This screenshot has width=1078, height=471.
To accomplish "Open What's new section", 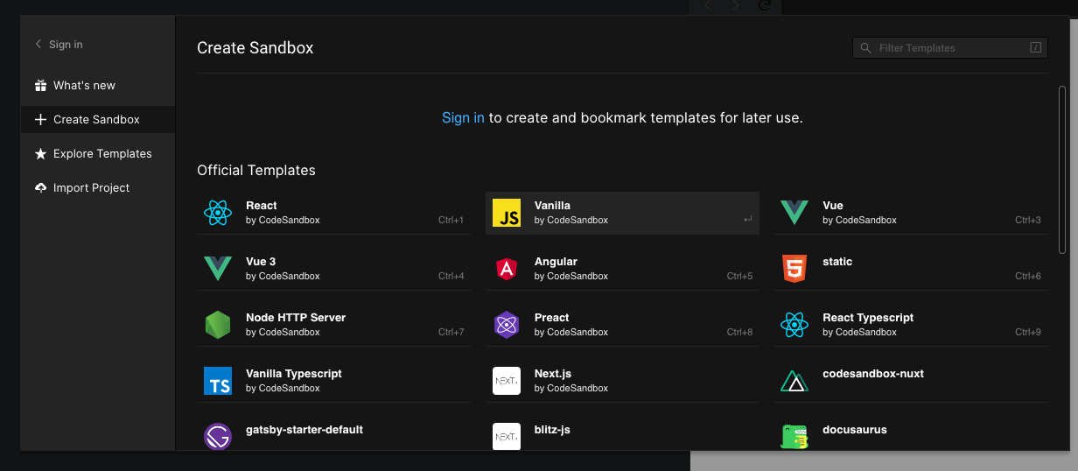I will pyautogui.click(x=84, y=86).
